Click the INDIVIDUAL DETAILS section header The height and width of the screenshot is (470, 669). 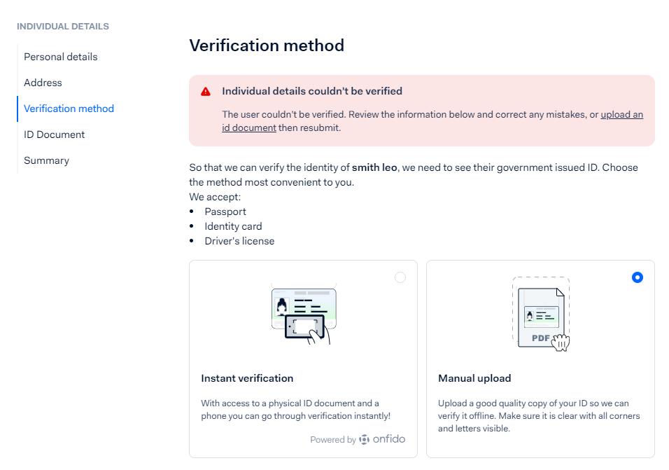pyautogui.click(x=63, y=27)
